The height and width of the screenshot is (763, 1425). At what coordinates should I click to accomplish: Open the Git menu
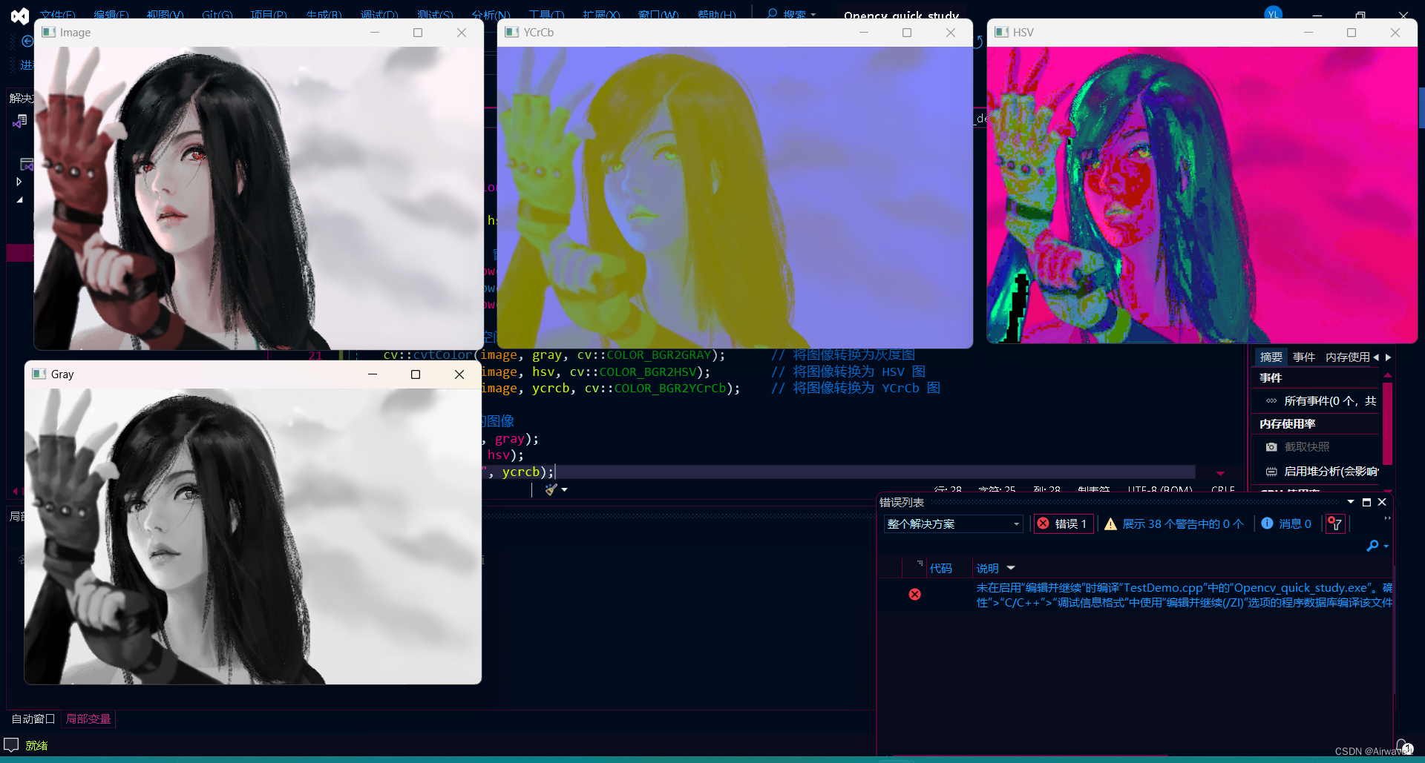[217, 16]
